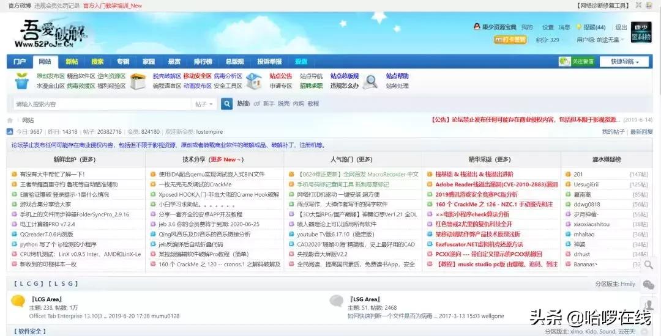Open the 我的帖子 link
This screenshot has height=336, width=661.
[x=613, y=131]
